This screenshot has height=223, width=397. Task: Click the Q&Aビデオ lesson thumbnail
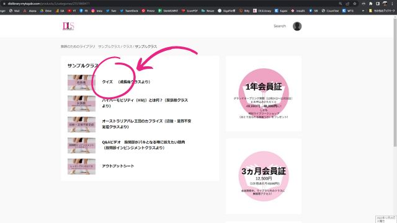pyautogui.click(x=81, y=146)
